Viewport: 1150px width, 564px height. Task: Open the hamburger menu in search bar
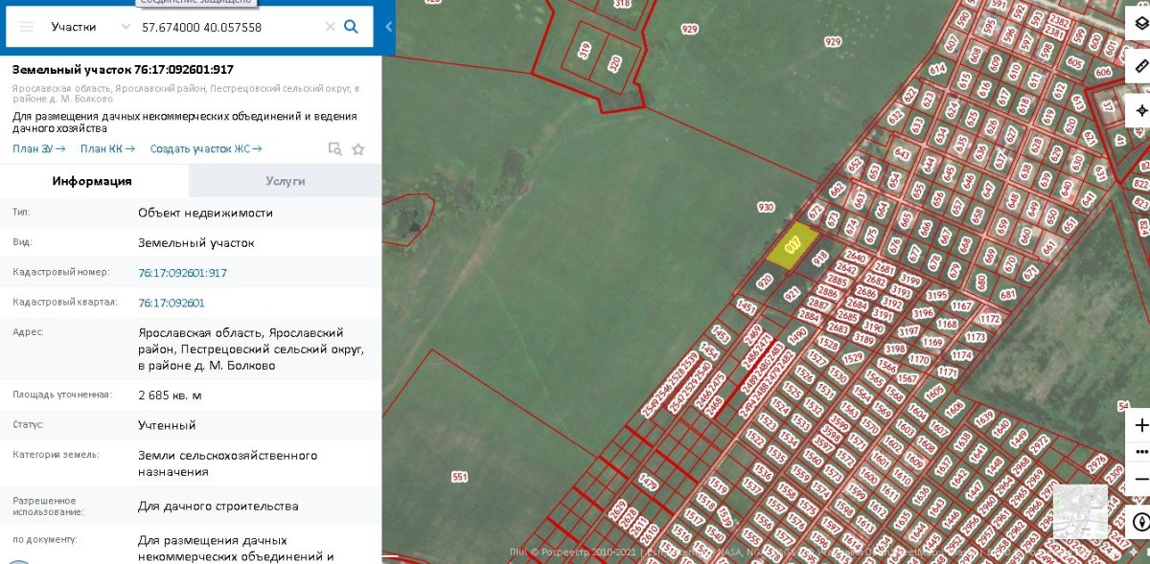pyautogui.click(x=27, y=27)
